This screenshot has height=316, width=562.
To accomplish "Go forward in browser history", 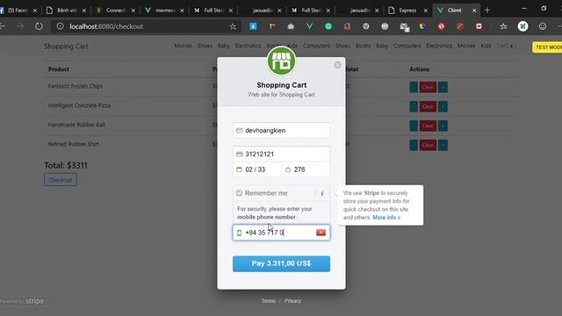I will coord(20,26).
